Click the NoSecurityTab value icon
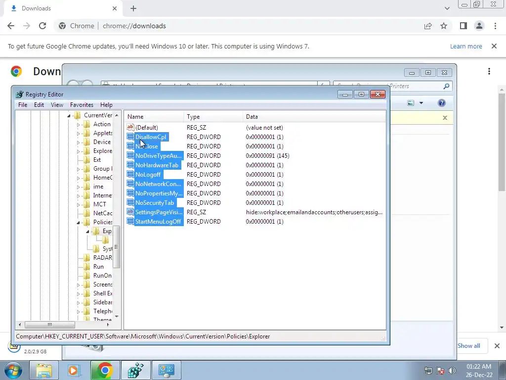 130,202
